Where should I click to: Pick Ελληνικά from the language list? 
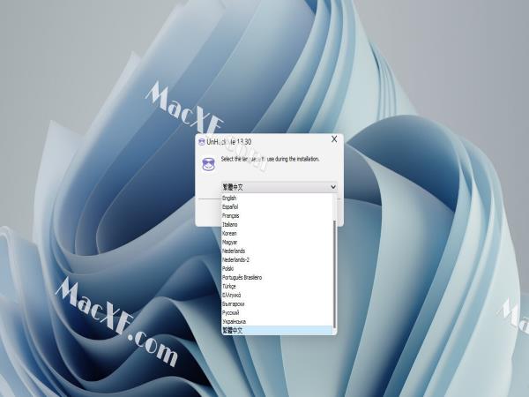(277, 295)
